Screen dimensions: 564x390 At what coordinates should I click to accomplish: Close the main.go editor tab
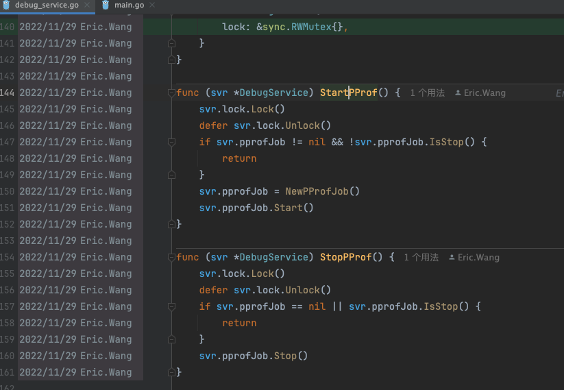click(151, 5)
